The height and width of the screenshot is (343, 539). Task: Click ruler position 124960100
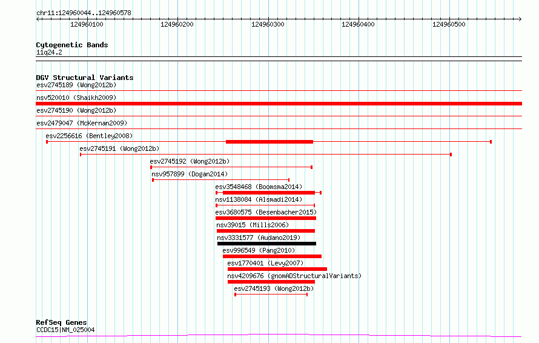tap(87, 24)
